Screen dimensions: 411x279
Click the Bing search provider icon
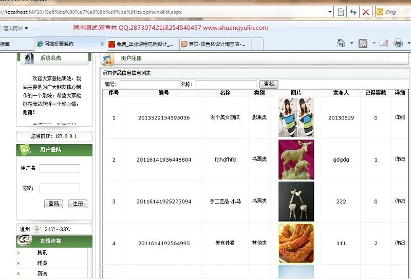coord(380,12)
